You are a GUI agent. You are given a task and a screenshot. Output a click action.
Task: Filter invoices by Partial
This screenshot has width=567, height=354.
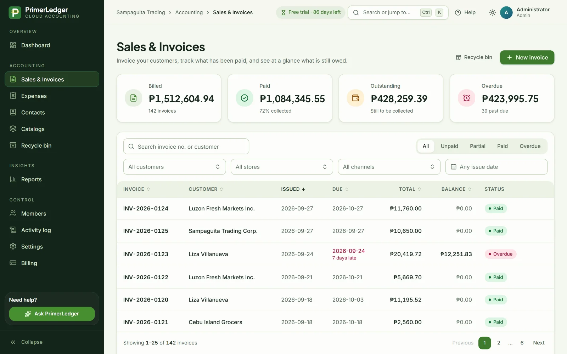coord(477,146)
